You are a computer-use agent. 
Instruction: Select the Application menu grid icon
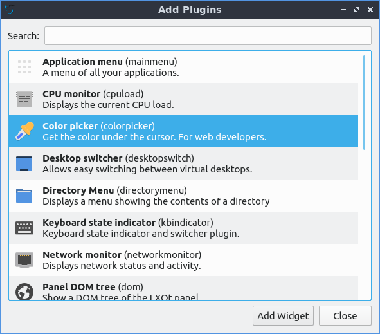click(x=24, y=67)
